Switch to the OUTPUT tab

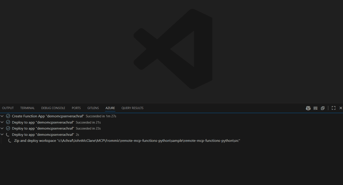(x=8, y=108)
